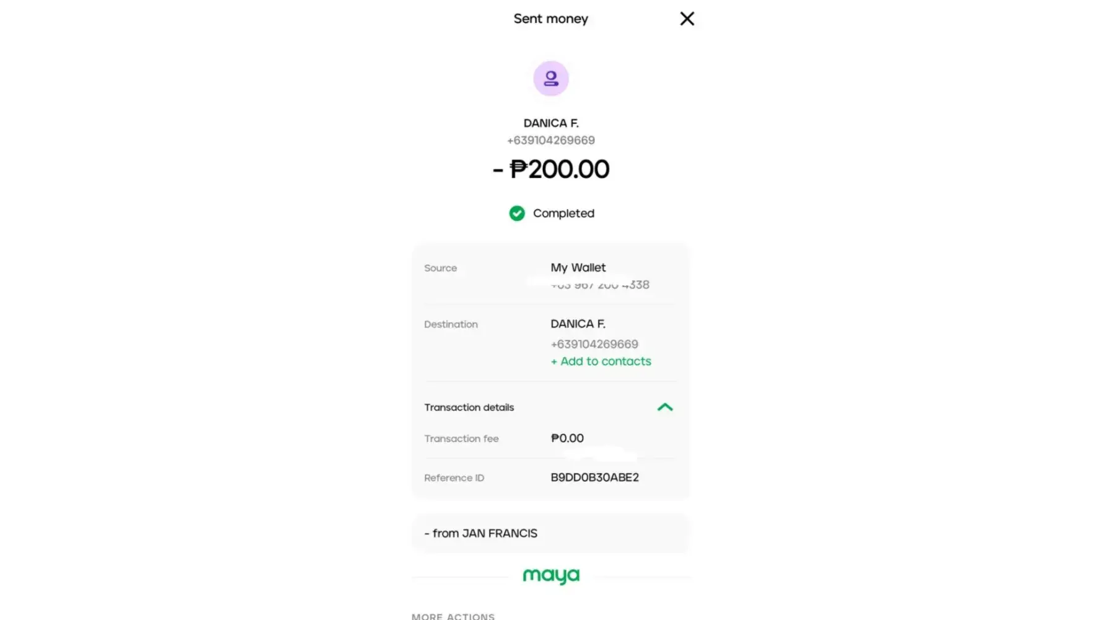Image resolution: width=1102 pixels, height=620 pixels.
Task: Close the Sent money receipt
Action: [x=687, y=19]
